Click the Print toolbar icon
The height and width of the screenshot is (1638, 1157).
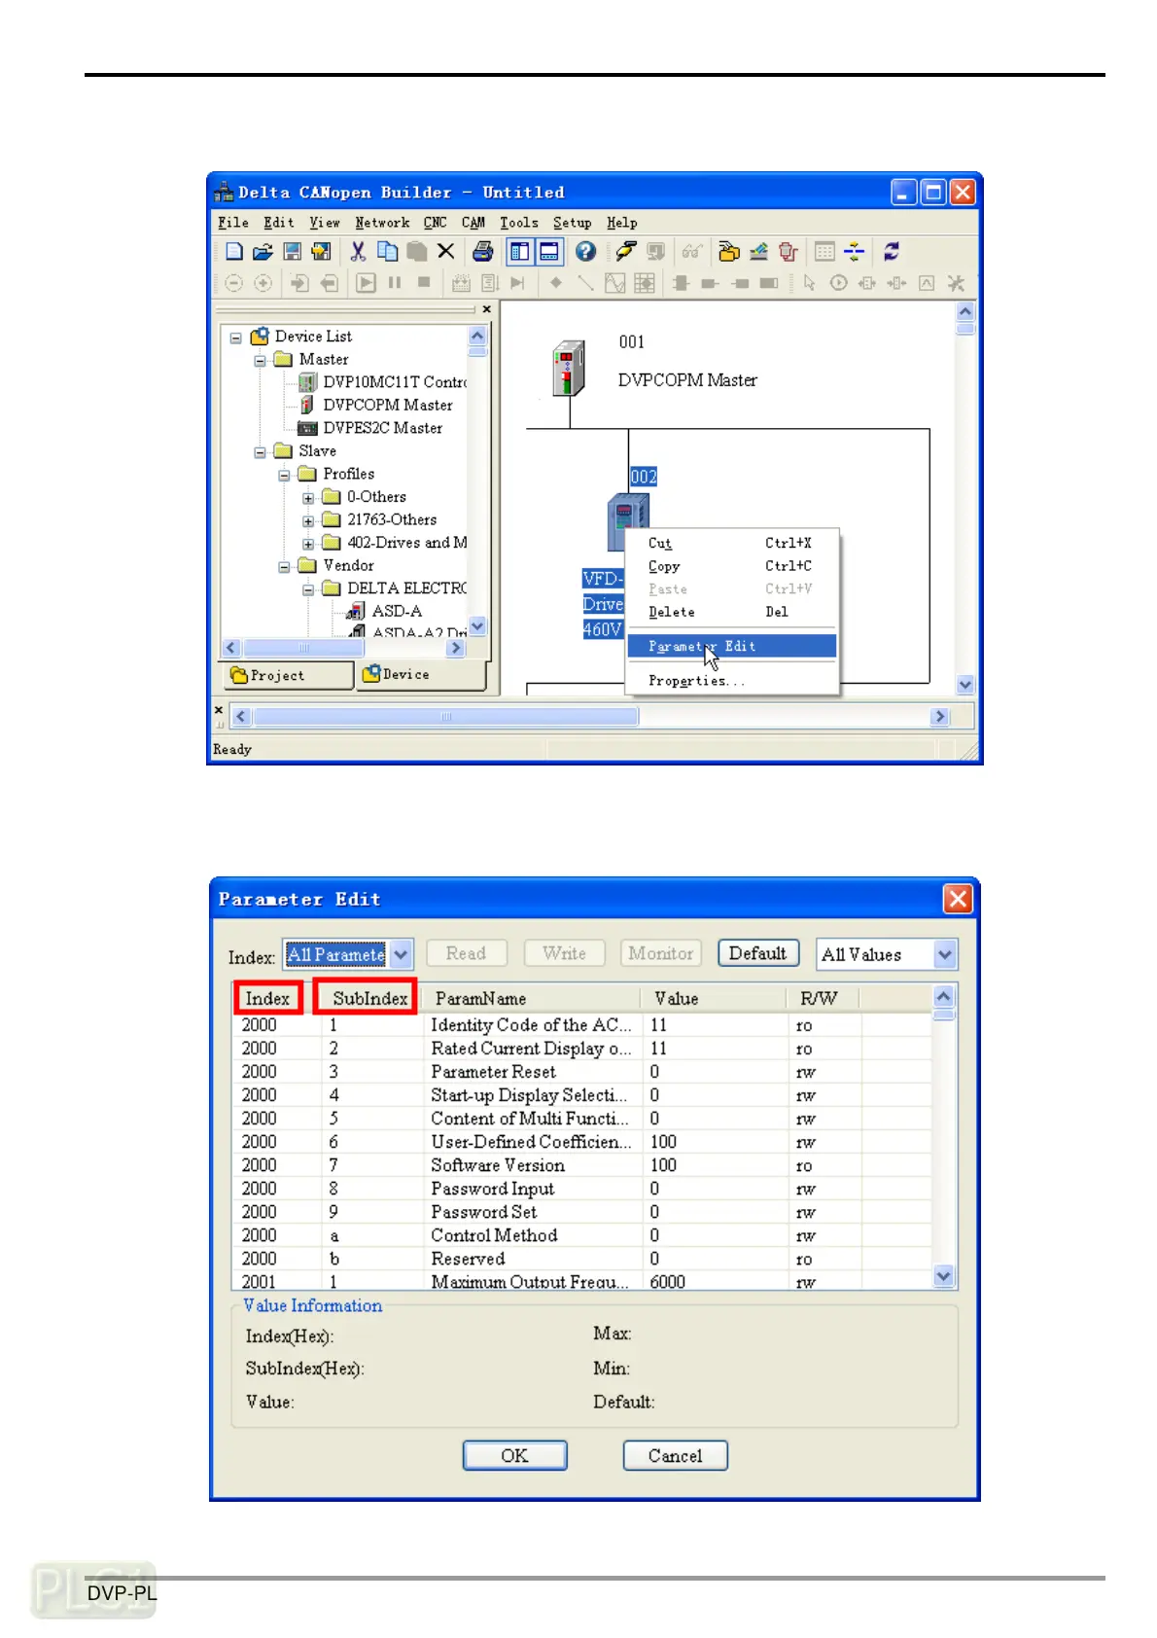point(482,252)
